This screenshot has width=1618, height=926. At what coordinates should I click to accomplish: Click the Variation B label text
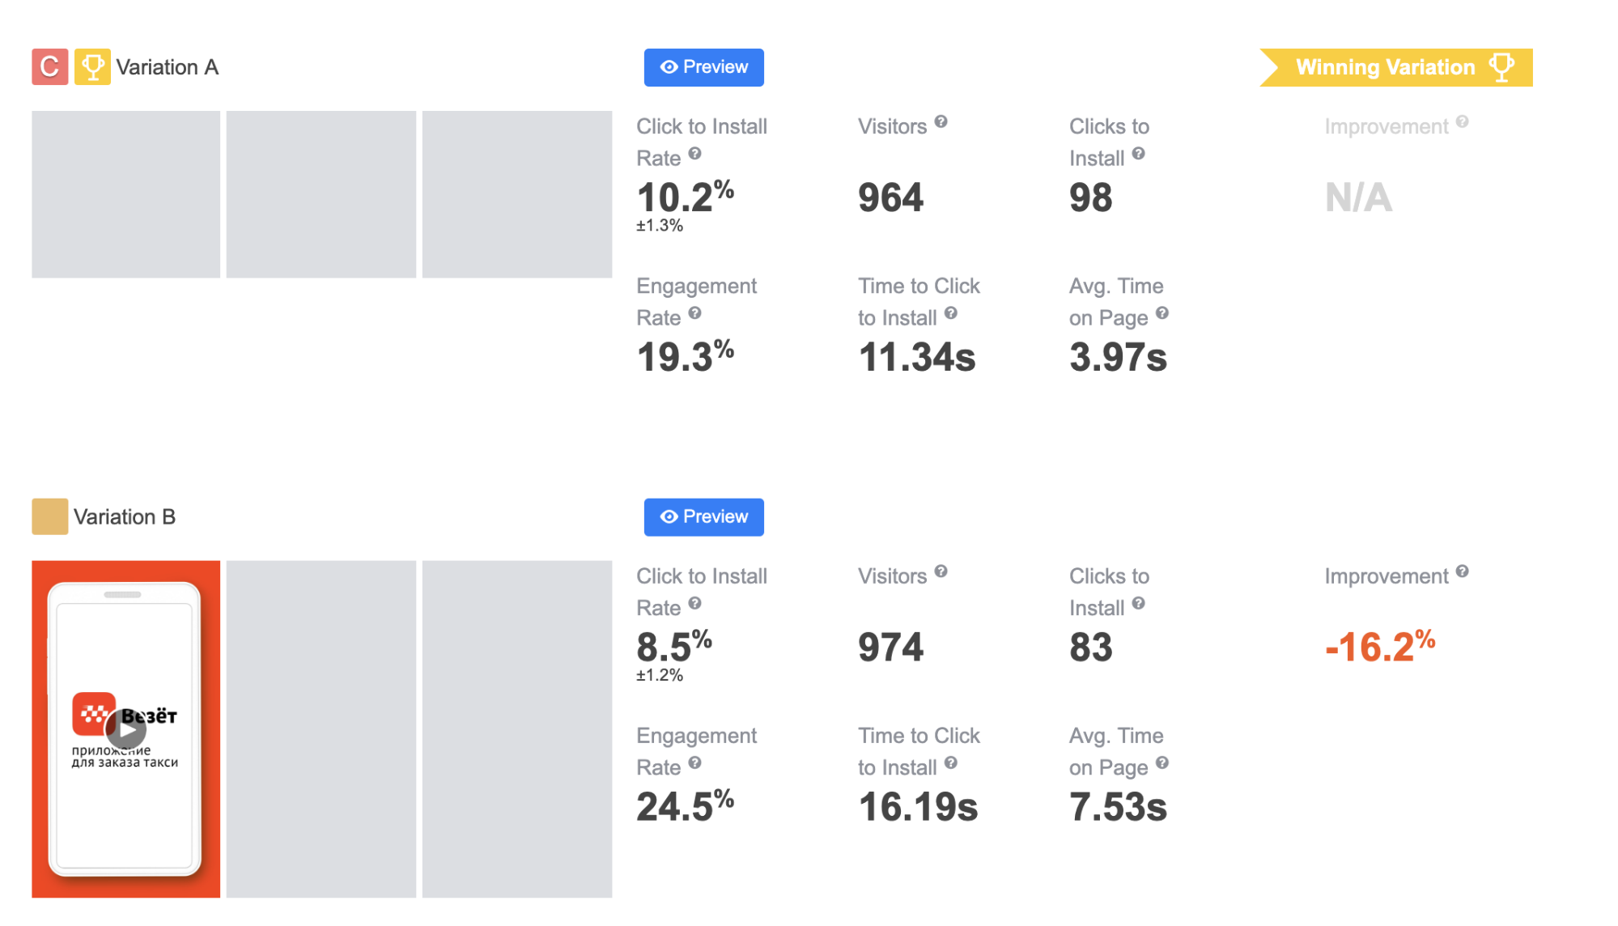[x=125, y=516]
